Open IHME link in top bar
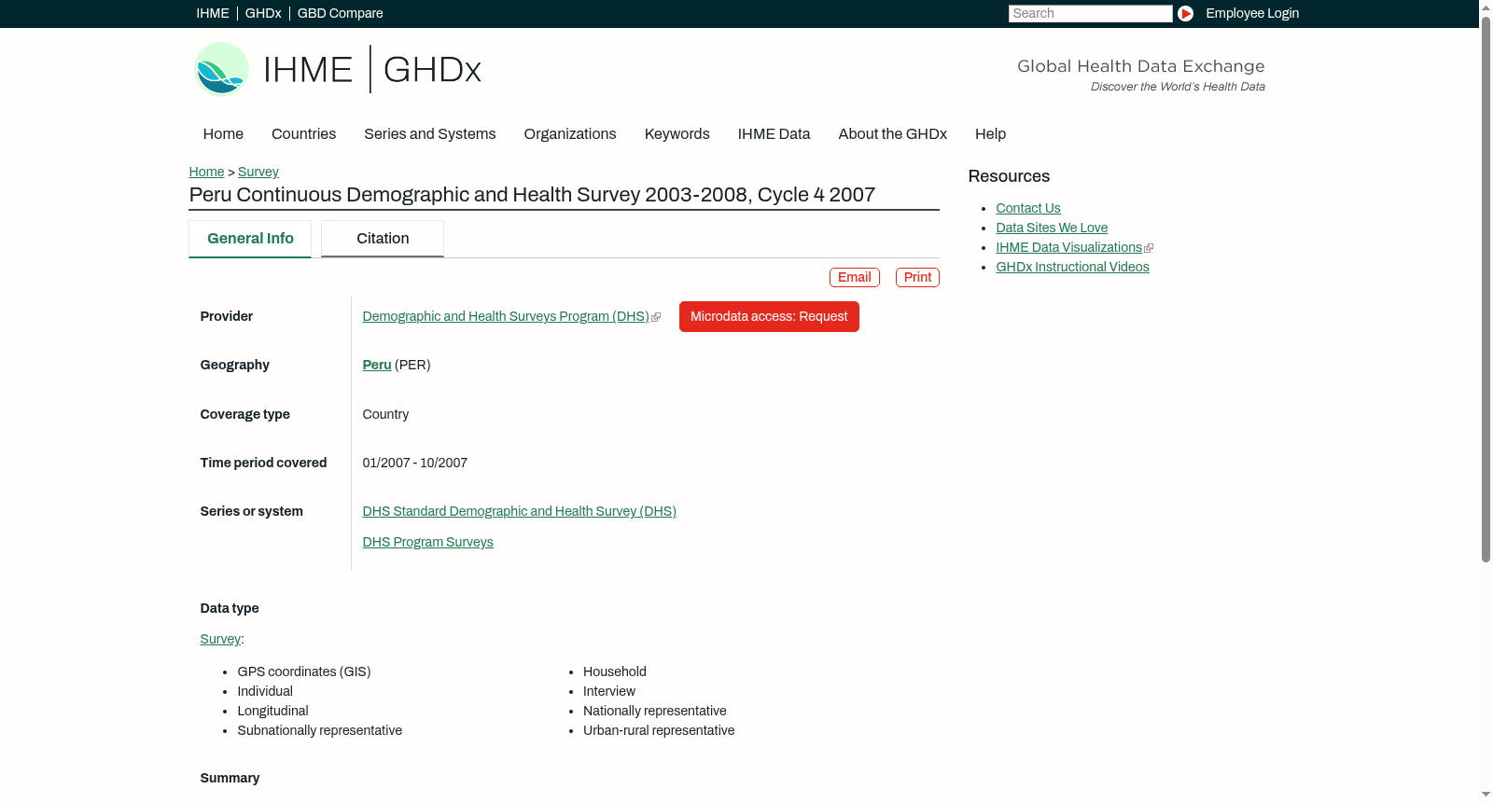1493x803 pixels. (x=213, y=13)
